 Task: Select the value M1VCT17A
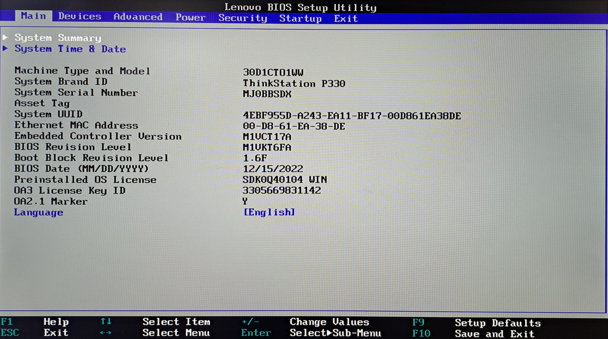point(267,137)
